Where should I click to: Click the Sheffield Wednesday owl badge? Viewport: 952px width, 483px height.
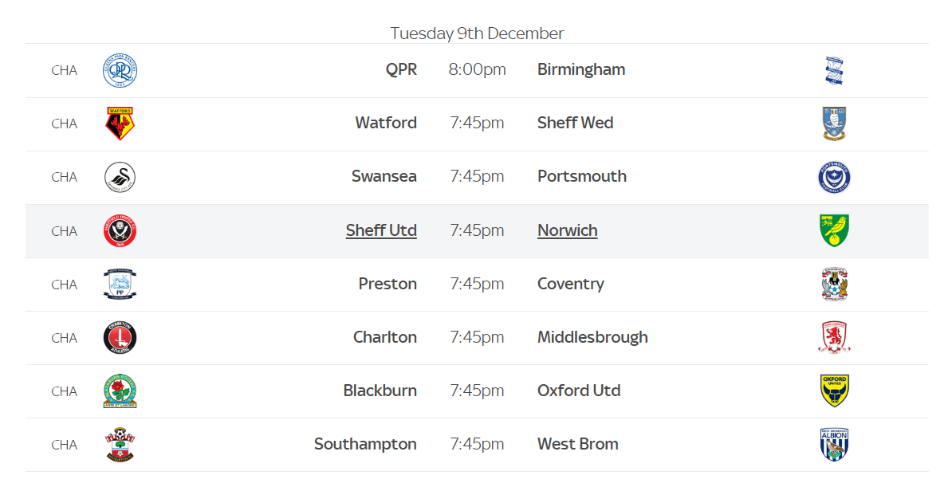pyautogui.click(x=834, y=124)
